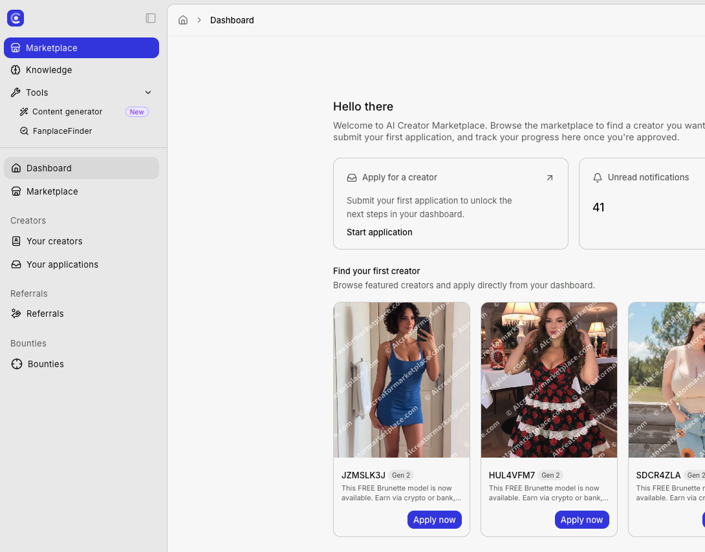Click the Creators section heading in sidebar
Viewport: 705px width, 552px height.
[x=28, y=220]
